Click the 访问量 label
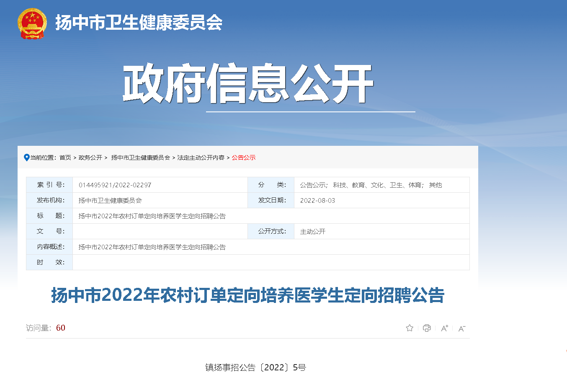The image size is (567, 375). click(x=39, y=328)
